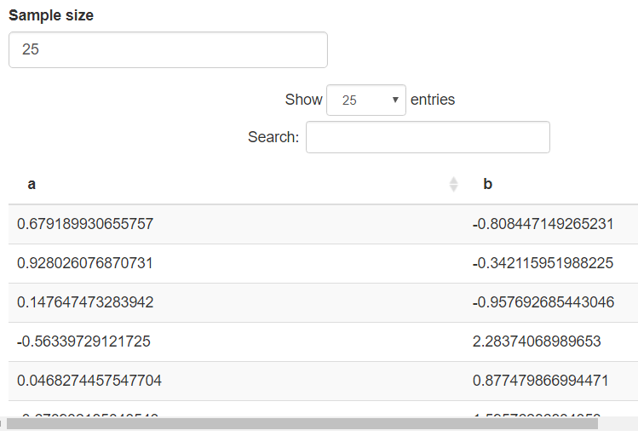
Task: Select cell 0.679189930655757 in column a
Action: [x=85, y=224]
